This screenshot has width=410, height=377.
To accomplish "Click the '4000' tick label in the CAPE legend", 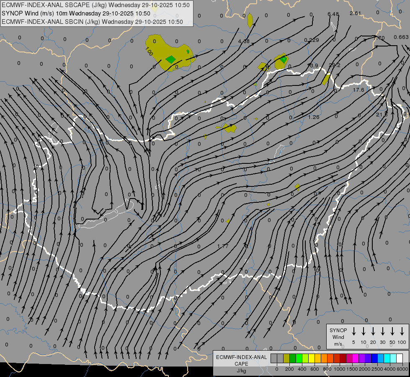I will tap(390, 369).
